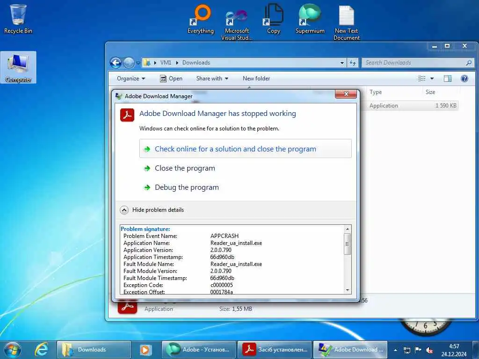Launch the Microsoft Visual Studio shortcut
The image size is (479, 359).
coord(237,24)
